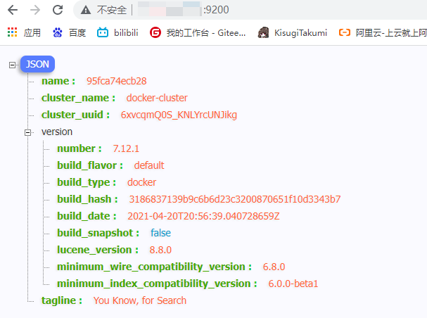Click the not-secure warning triangle icon
This screenshot has height=318, width=427.
(86, 11)
